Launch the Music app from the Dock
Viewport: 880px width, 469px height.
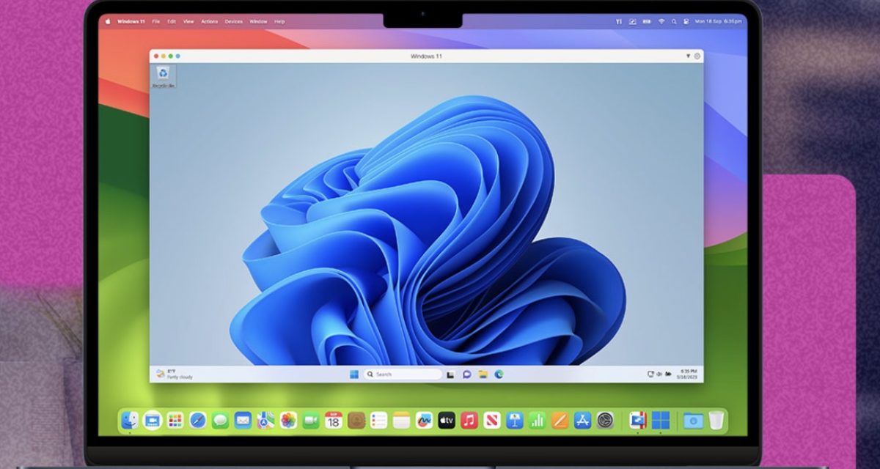(x=469, y=421)
